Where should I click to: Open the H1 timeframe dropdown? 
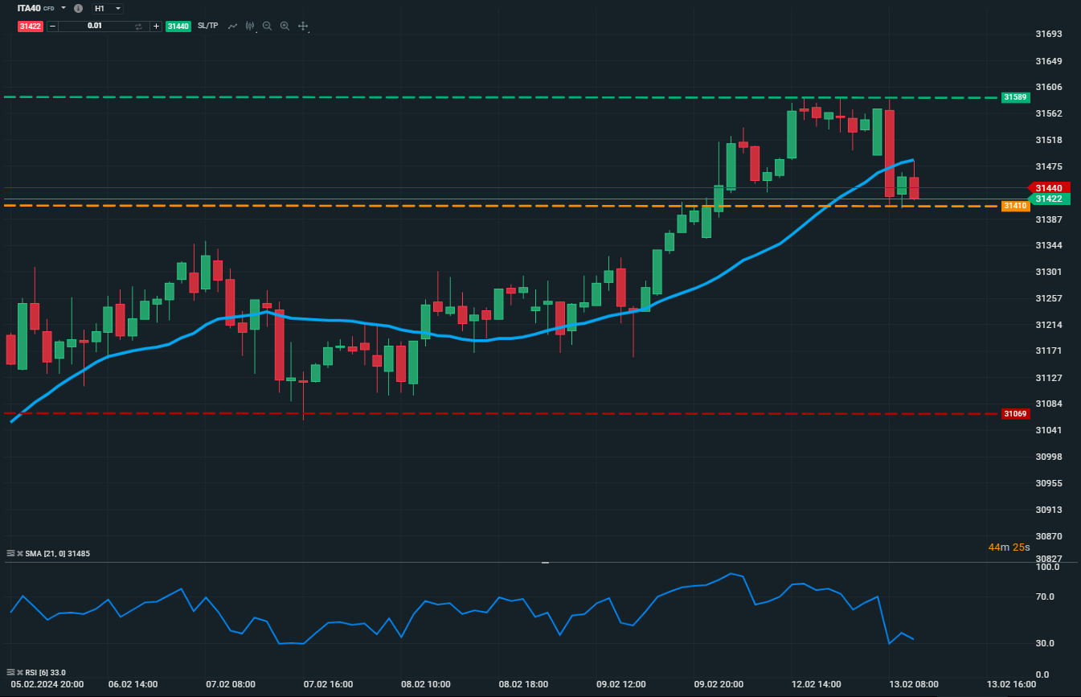tap(108, 9)
